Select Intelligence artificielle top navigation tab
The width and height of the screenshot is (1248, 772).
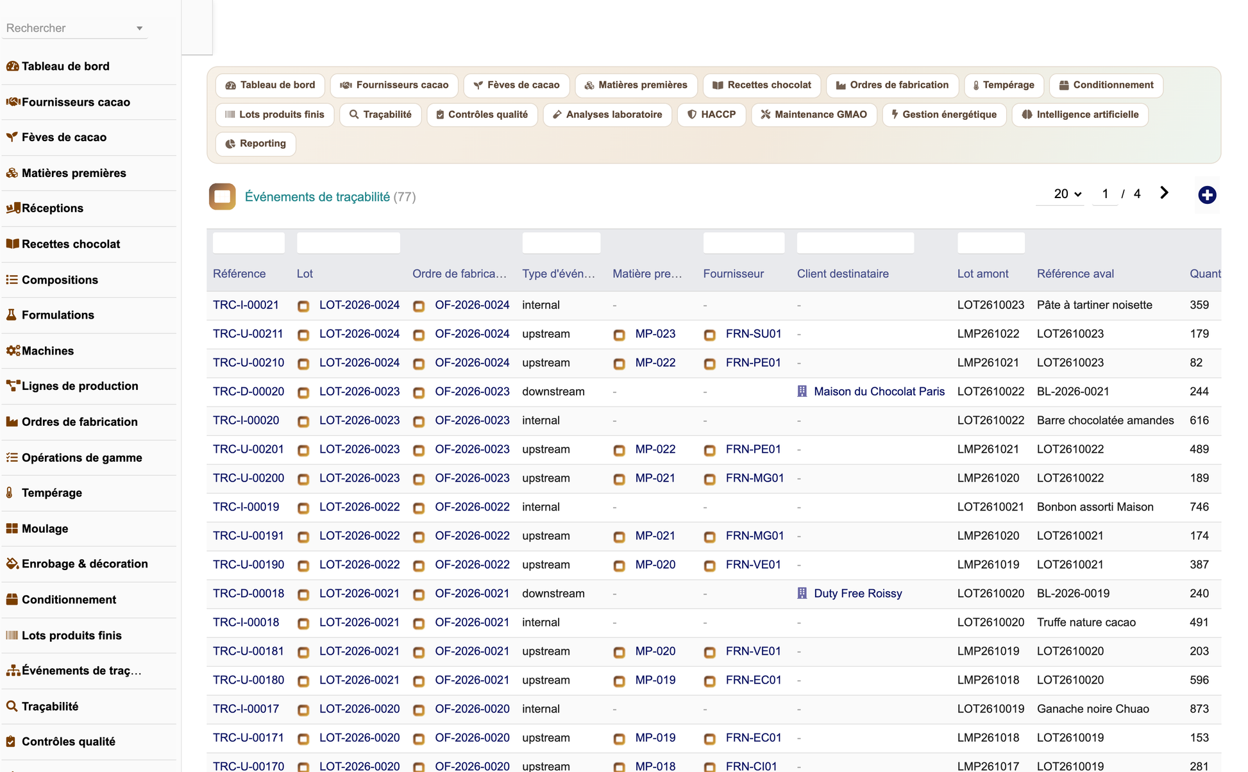pyautogui.click(x=1080, y=115)
